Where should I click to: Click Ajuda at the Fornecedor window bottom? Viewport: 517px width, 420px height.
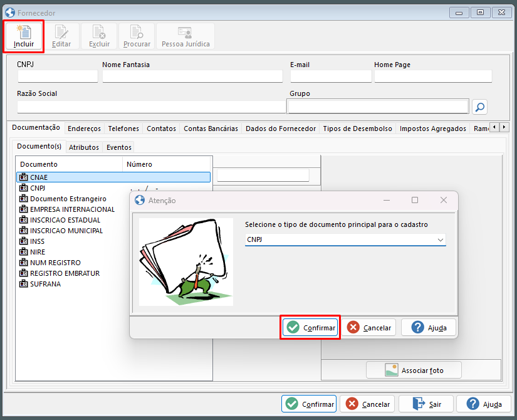484,404
